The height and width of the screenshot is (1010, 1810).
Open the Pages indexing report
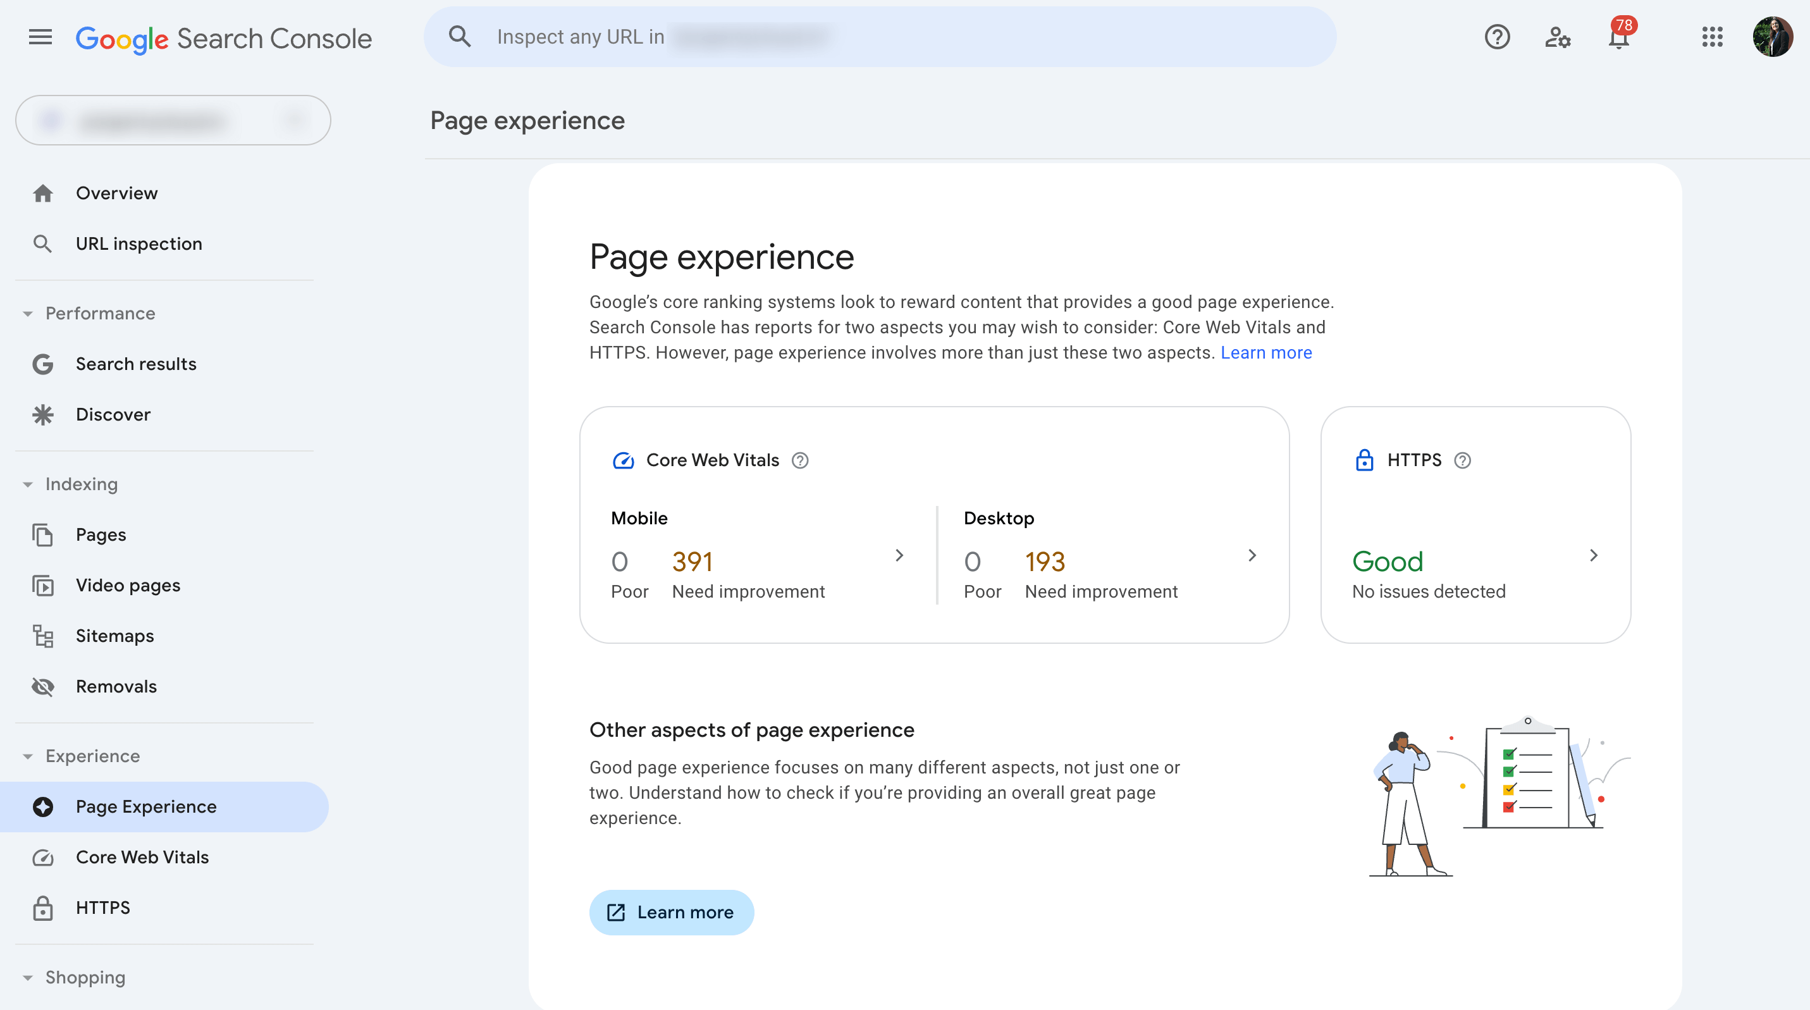[x=164, y=535]
